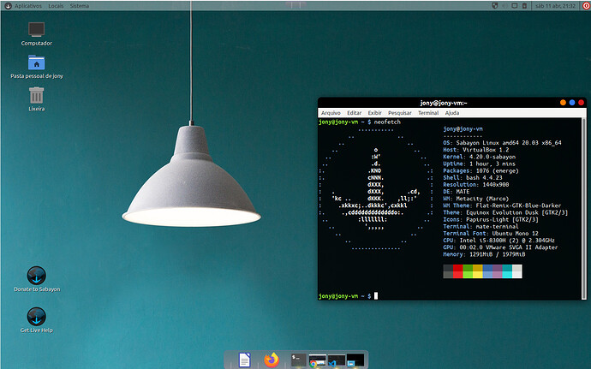Open the terminal Editar menu
Screen dimensions: 591x369
point(355,113)
